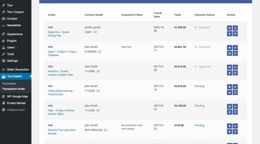The height and width of the screenshot is (144, 260).
Task: Collapse the admin sidebar menu
Action: (16, 110)
